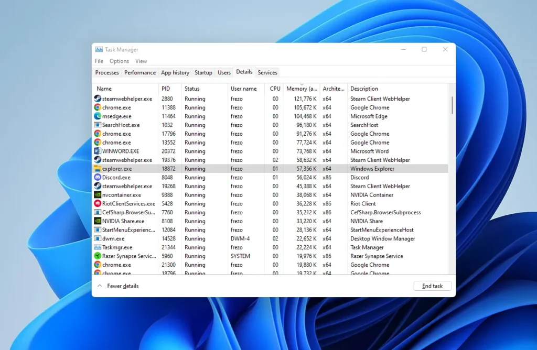Screen dimensions: 537x350
Task: Sort by the Name column header
Action: (126, 89)
